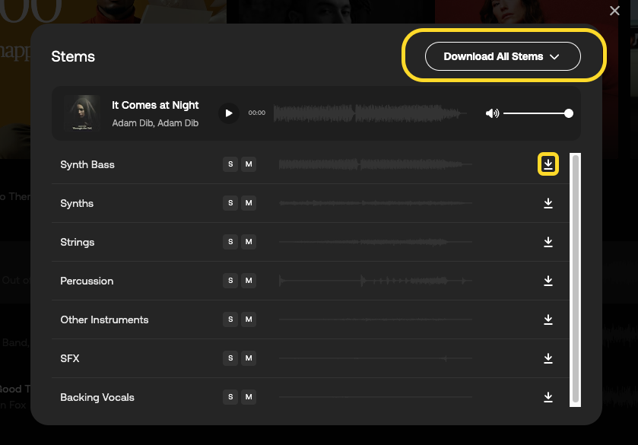The height and width of the screenshot is (445, 638).
Task: Download the Strings stem
Action: click(548, 242)
